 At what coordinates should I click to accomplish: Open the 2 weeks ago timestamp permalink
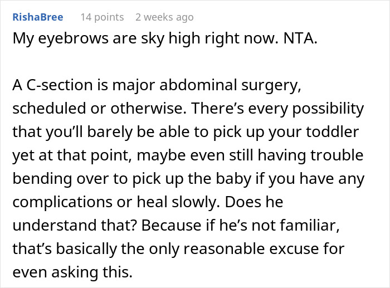[x=164, y=17]
